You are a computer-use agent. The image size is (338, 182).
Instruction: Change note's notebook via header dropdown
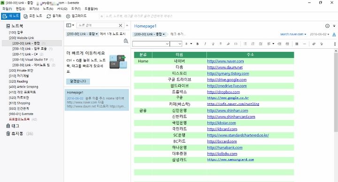150,34
